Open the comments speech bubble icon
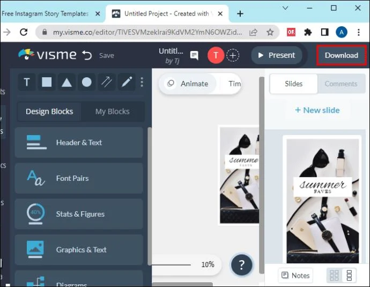The height and width of the screenshot is (287, 370). point(194,55)
